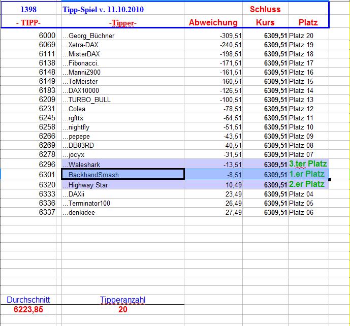Click the deviation cell -309,51
Viewport: 350px width, 326px height.
click(213, 36)
